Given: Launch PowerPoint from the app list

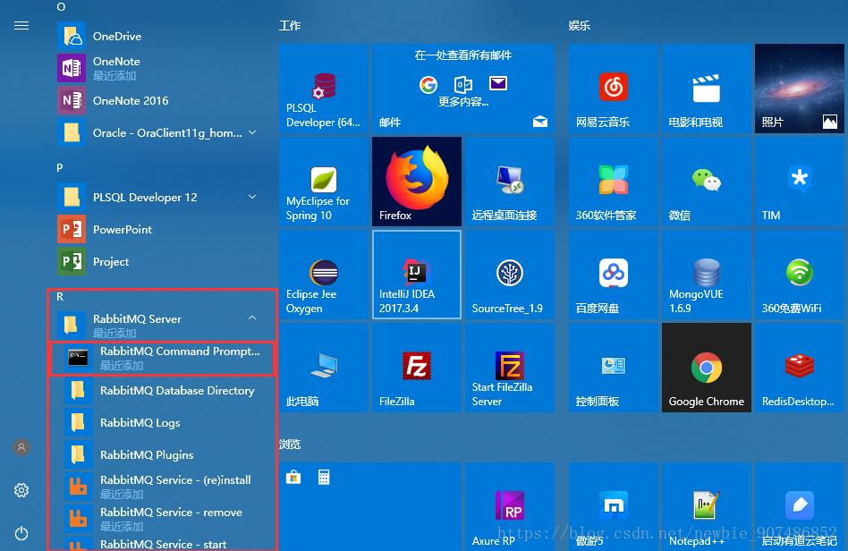Looking at the screenshot, I should (x=161, y=229).
